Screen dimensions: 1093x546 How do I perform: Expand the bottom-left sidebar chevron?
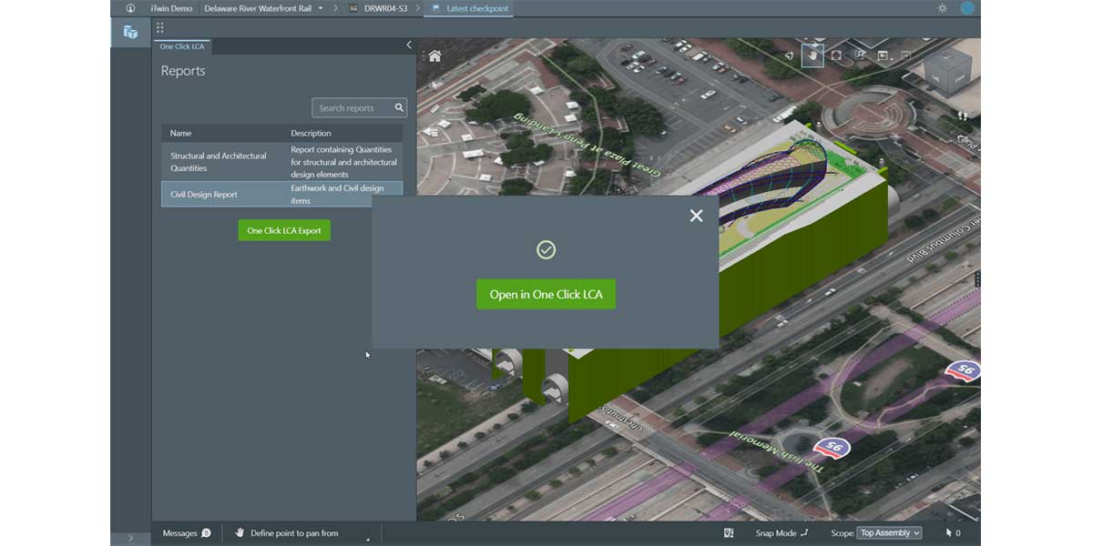[130, 538]
